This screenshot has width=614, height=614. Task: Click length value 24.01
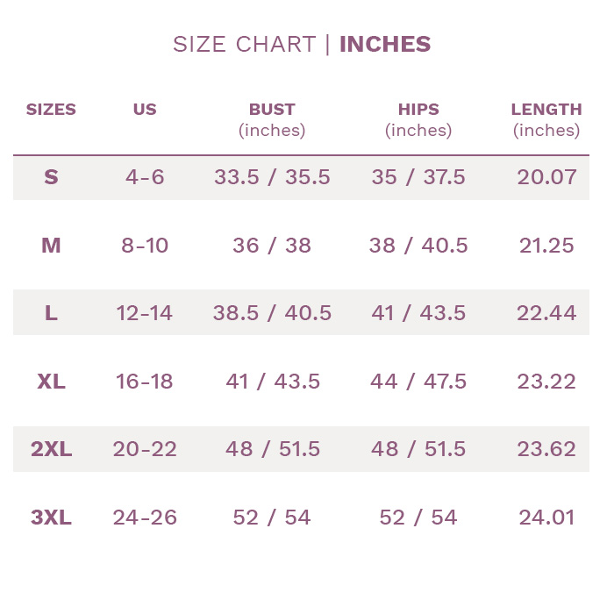pos(546,518)
